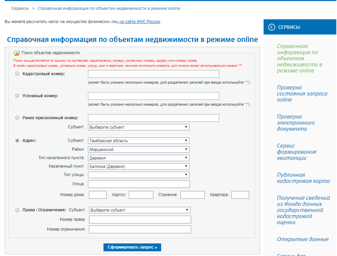This screenshot has width=337, height=256.
Task: Select the Кадастровый номер radio button
Action: tap(17, 73)
